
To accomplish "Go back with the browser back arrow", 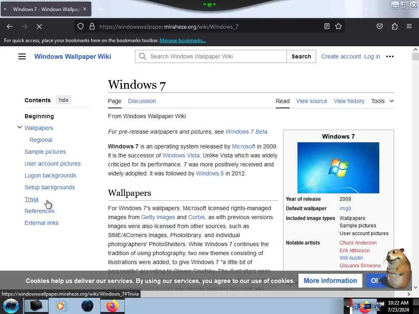I will point(10,27).
